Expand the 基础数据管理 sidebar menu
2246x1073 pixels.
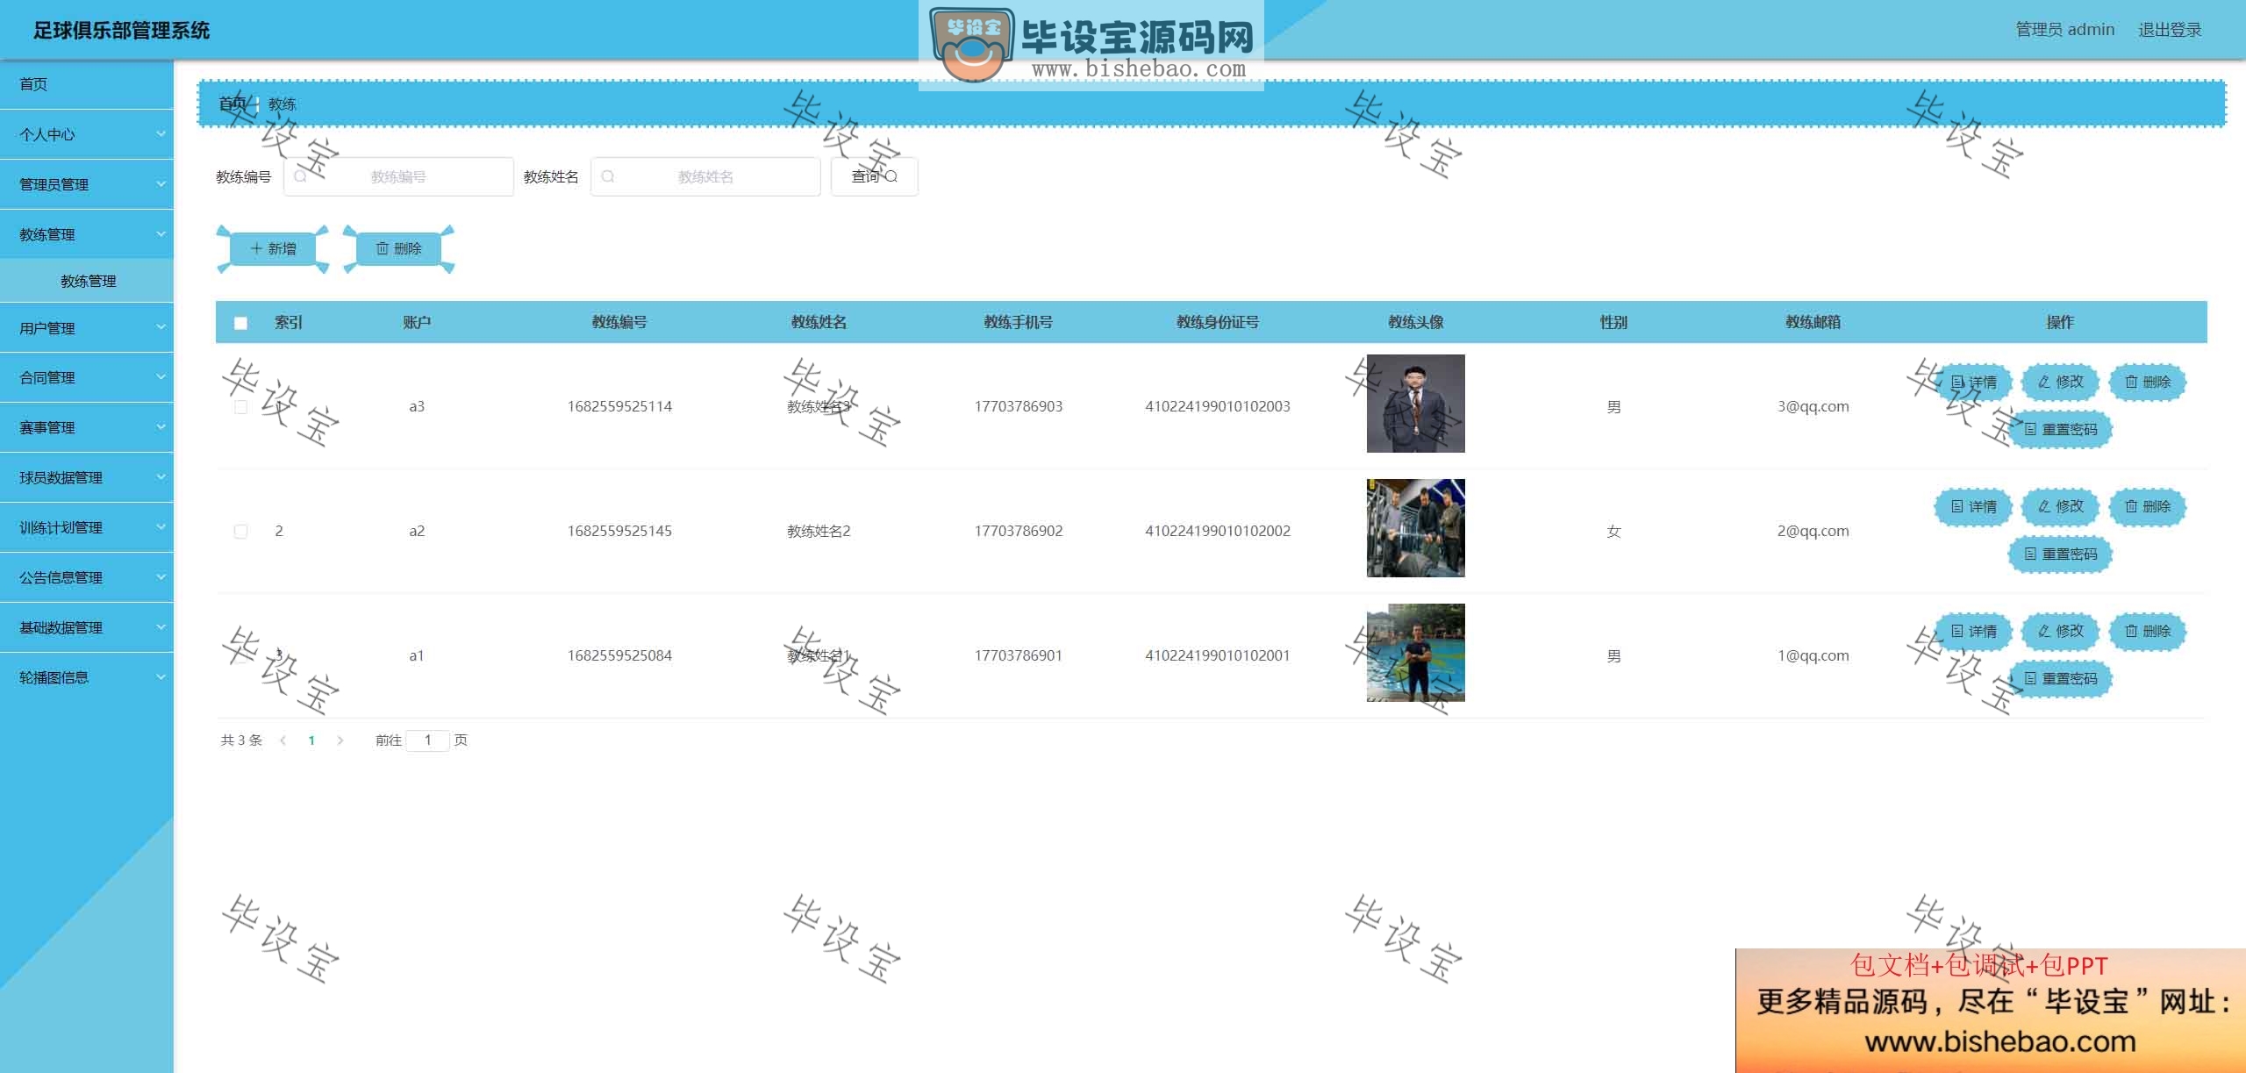[x=87, y=627]
